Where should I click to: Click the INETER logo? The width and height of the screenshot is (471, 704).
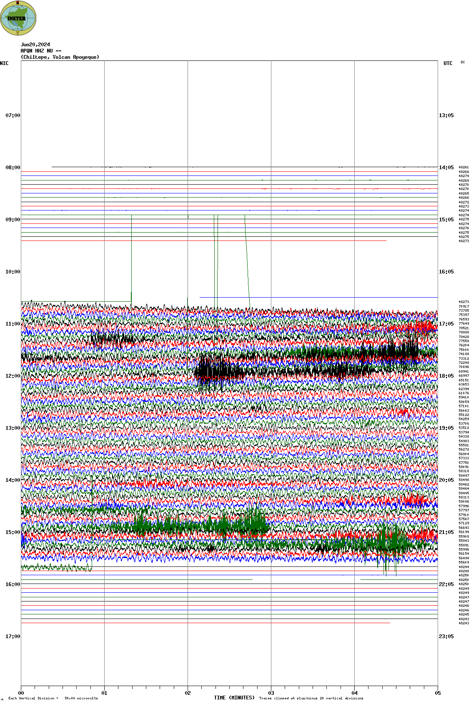(18, 18)
